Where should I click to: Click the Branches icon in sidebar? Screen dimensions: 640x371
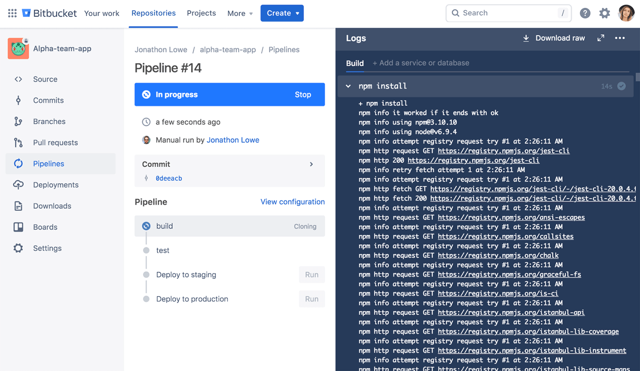[x=18, y=121]
